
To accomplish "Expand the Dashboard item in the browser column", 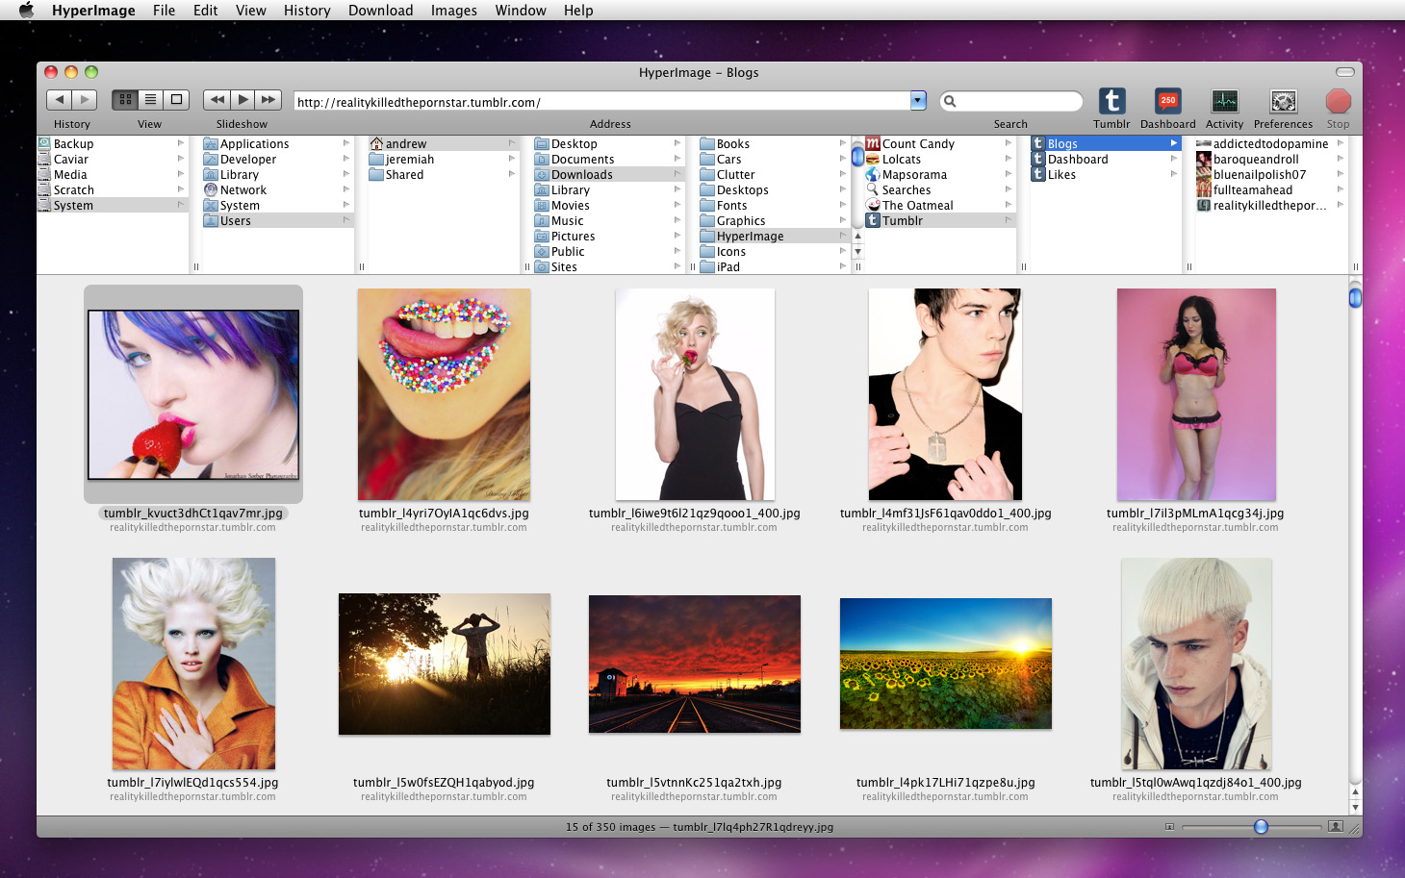I will (x=1173, y=160).
